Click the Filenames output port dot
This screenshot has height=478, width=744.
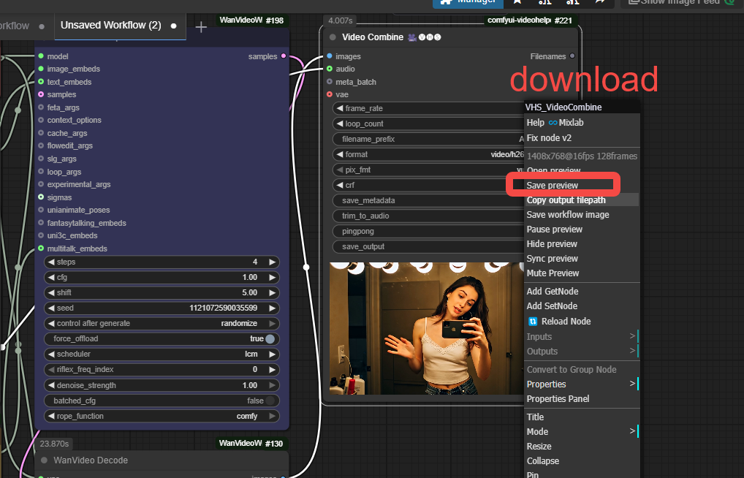click(x=572, y=56)
